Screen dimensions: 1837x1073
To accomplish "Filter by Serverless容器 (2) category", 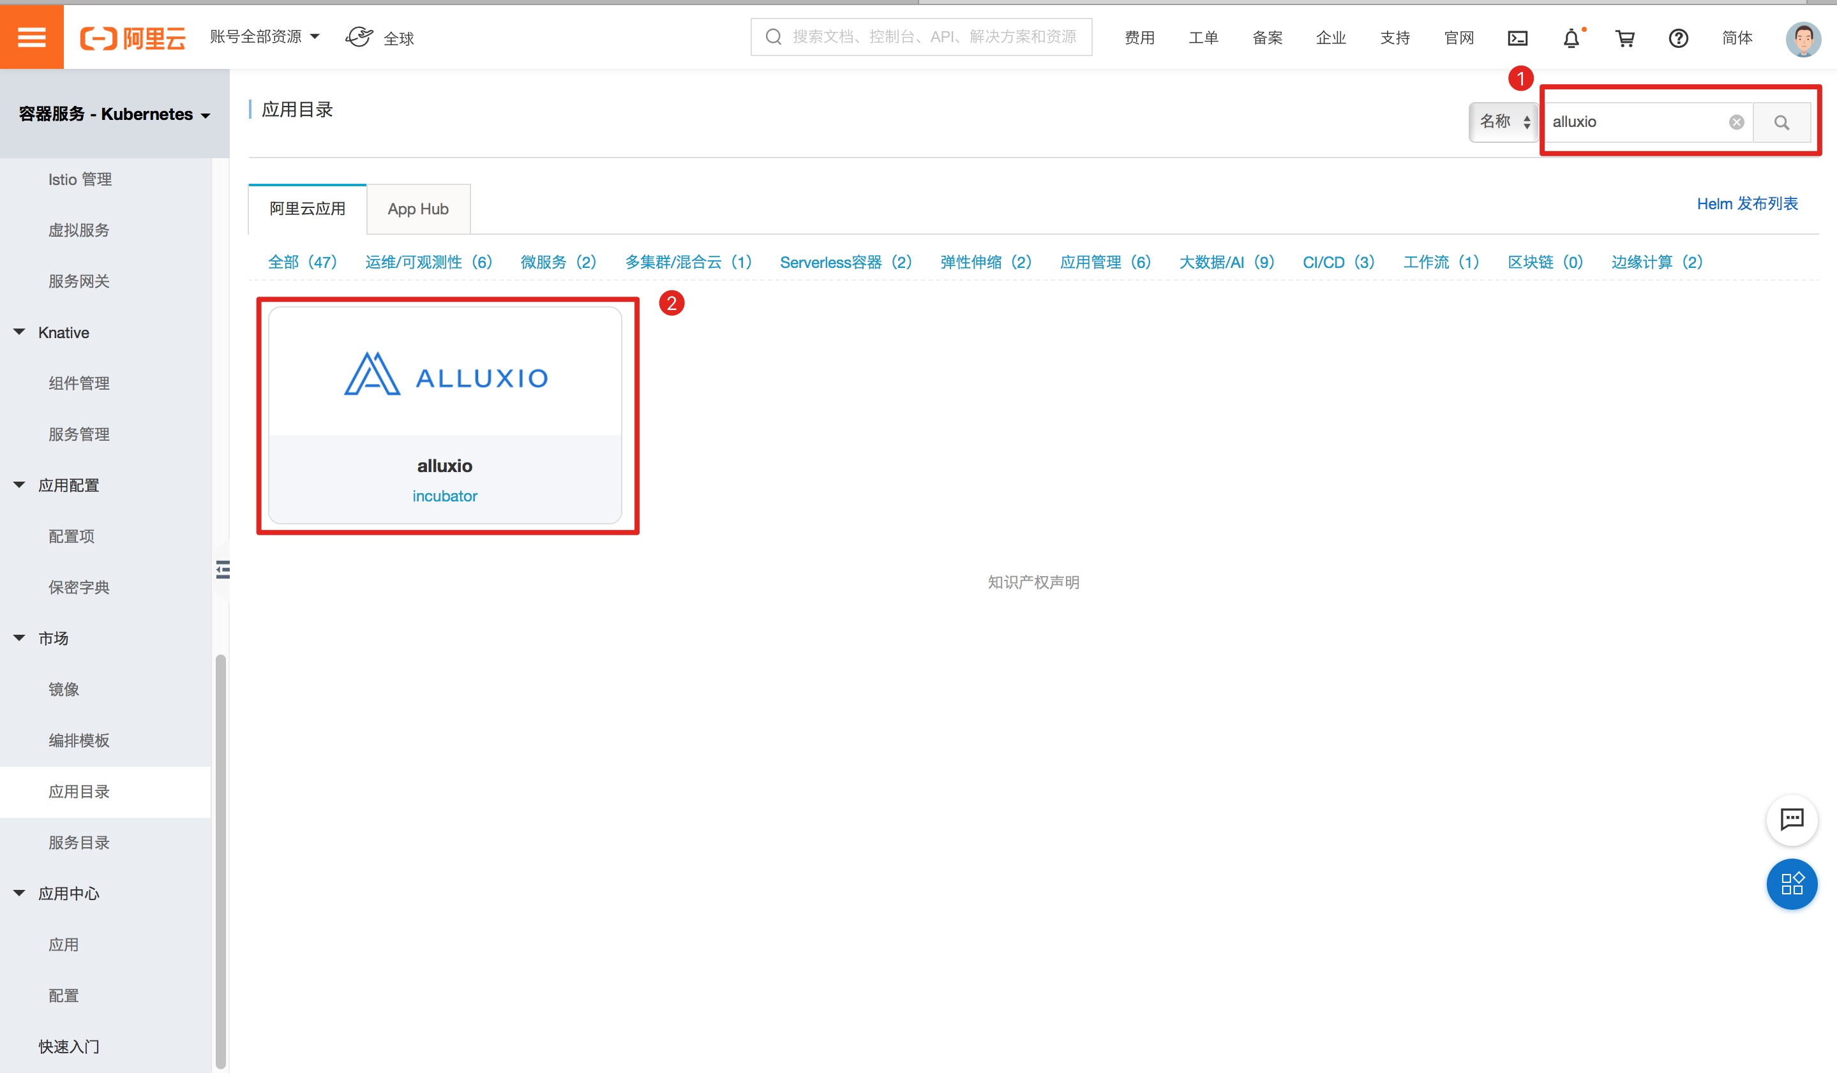I will [846, 262].
